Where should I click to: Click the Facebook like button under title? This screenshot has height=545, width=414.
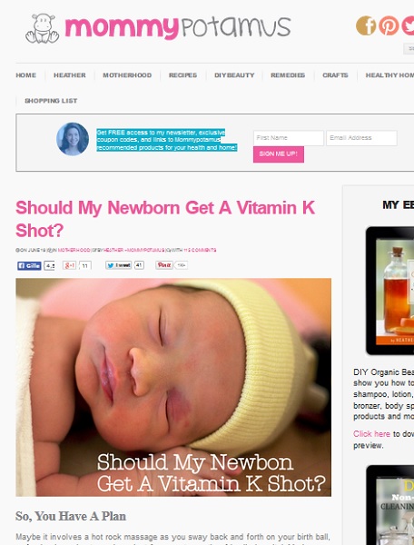(x=30, y=265)
